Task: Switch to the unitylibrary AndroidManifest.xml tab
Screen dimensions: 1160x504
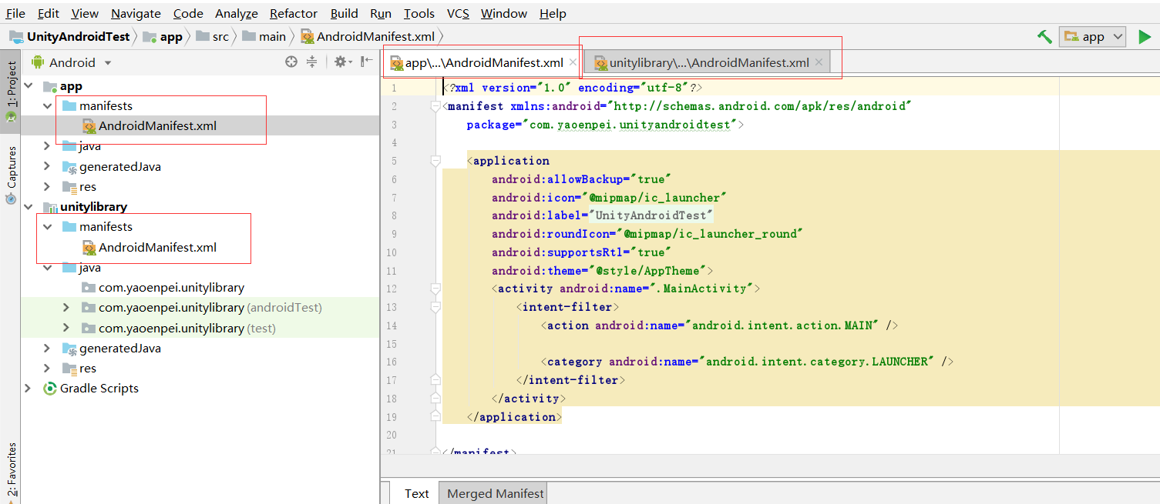Action: (708, 62)
